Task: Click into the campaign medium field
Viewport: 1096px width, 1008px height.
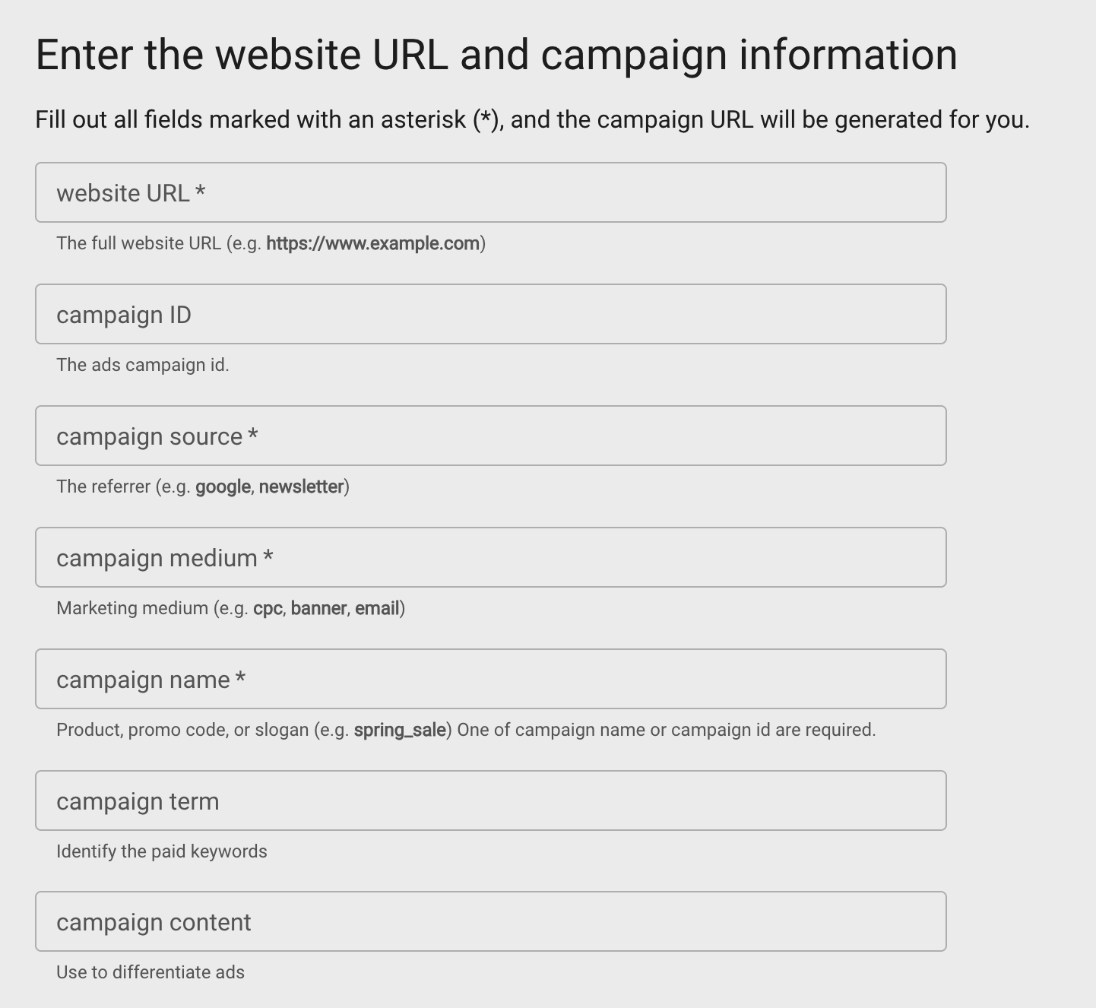Action: coord(490,557)
